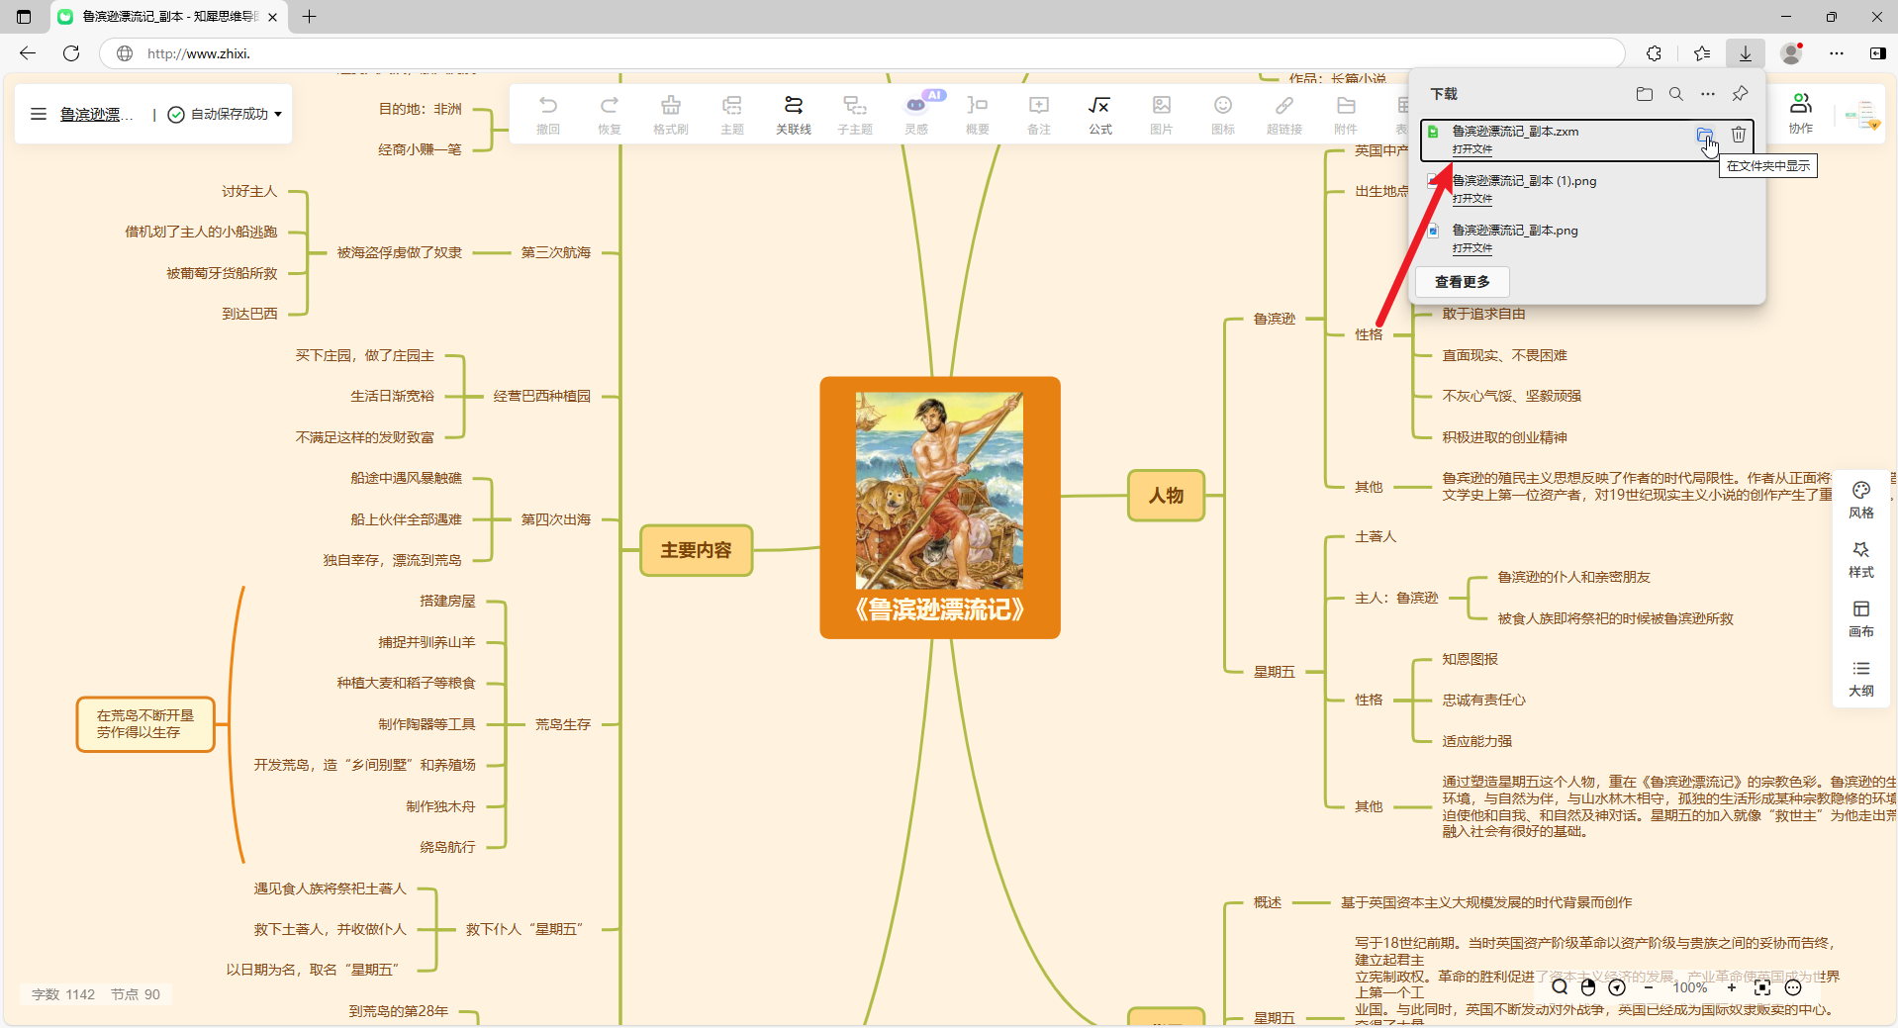This screenshot has height=1028, width=1898.
Task: Insert a Summary (概要) bracket
Action: [x=978, y=114]
